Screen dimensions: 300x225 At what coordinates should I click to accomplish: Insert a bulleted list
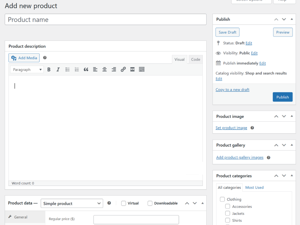(x=67, y=69)
